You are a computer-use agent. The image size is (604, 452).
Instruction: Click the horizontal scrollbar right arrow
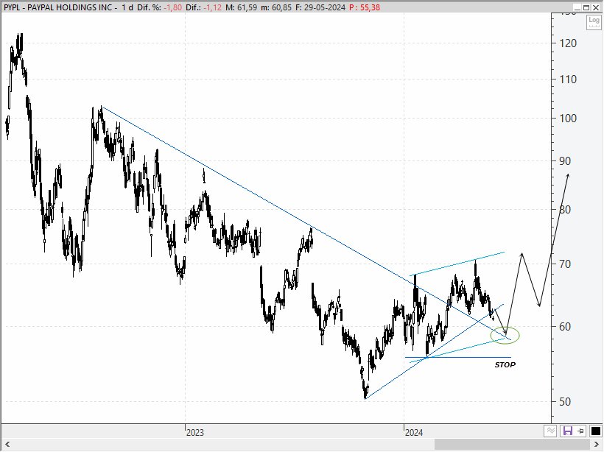click(597, 445)
